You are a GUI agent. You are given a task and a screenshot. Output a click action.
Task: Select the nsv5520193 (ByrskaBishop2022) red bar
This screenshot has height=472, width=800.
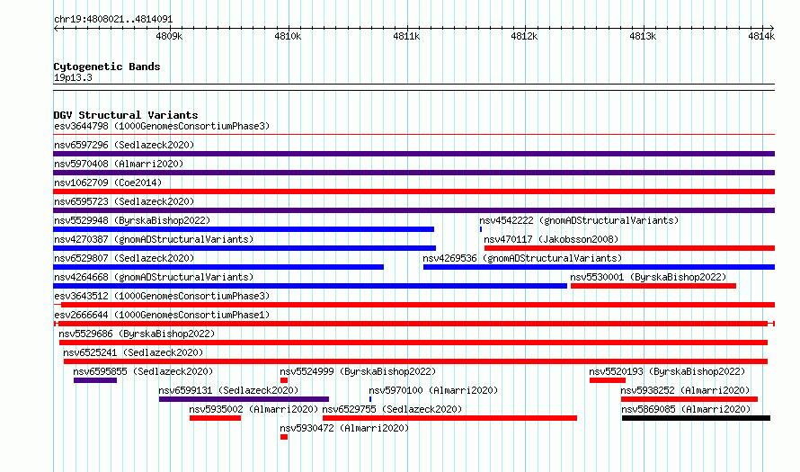[607, 380]
